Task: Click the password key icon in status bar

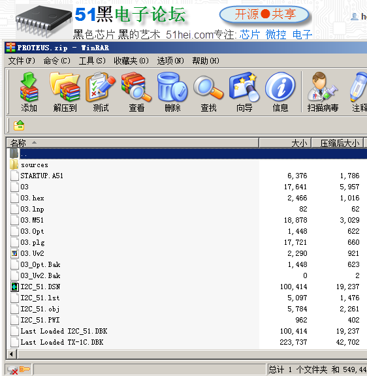Action: (x=25, y=369)
